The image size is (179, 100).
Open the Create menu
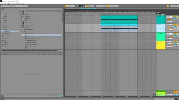9,3
